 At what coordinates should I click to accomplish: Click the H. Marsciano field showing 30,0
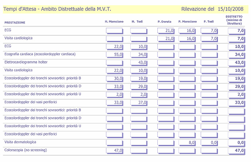click(115, 79)
